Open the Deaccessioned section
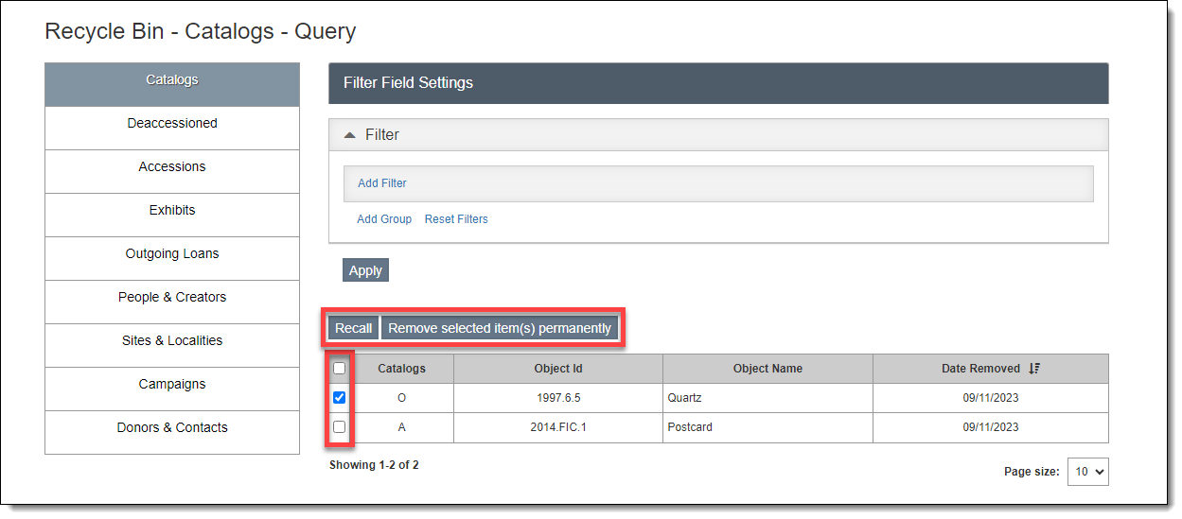Viewport: 1182px width, 519px height. [x=172, y=124]
